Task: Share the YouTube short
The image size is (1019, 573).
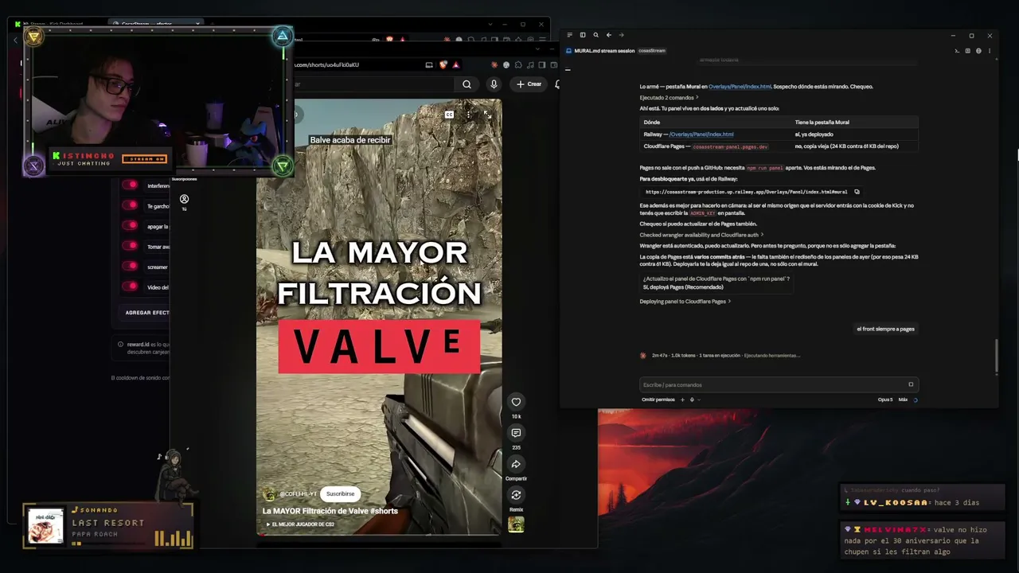Action: [x=516, y=464]
